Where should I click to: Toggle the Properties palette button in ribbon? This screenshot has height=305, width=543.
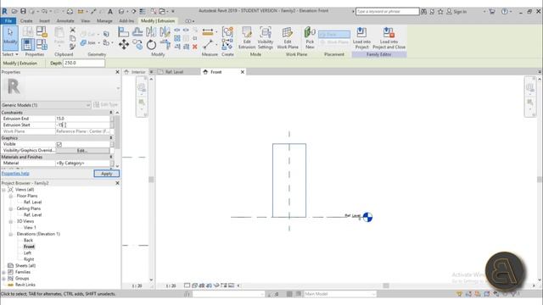tap(28, 45)
